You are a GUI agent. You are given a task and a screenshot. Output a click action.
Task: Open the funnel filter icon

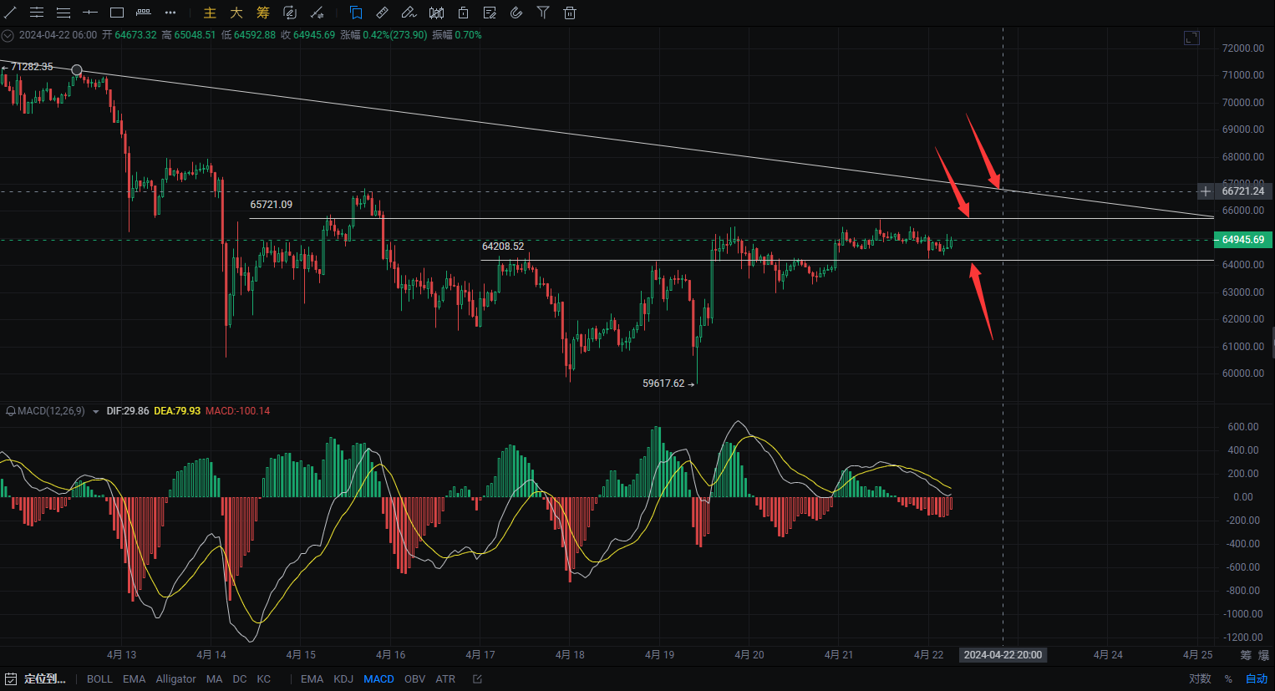tap(543, 13)
